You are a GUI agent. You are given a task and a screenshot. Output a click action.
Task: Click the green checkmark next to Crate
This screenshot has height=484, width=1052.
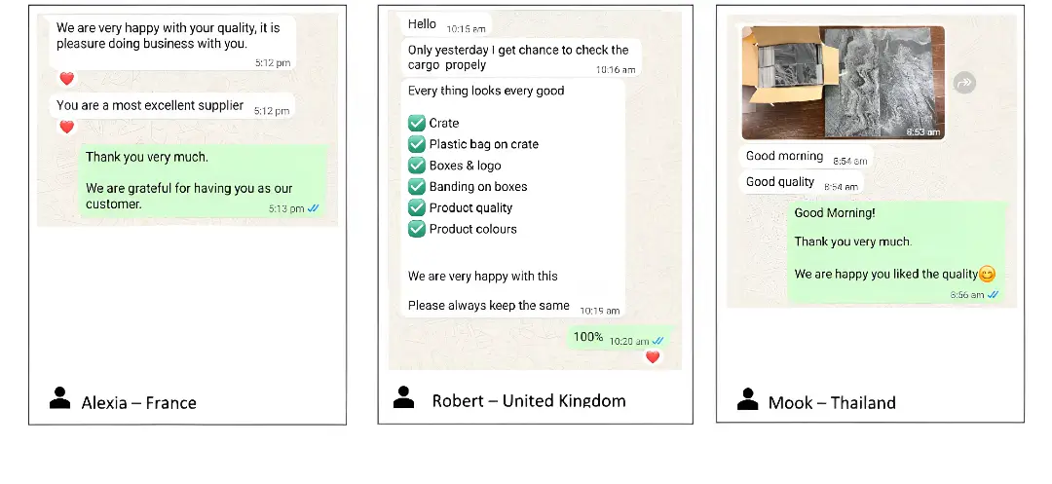(417, 123)
